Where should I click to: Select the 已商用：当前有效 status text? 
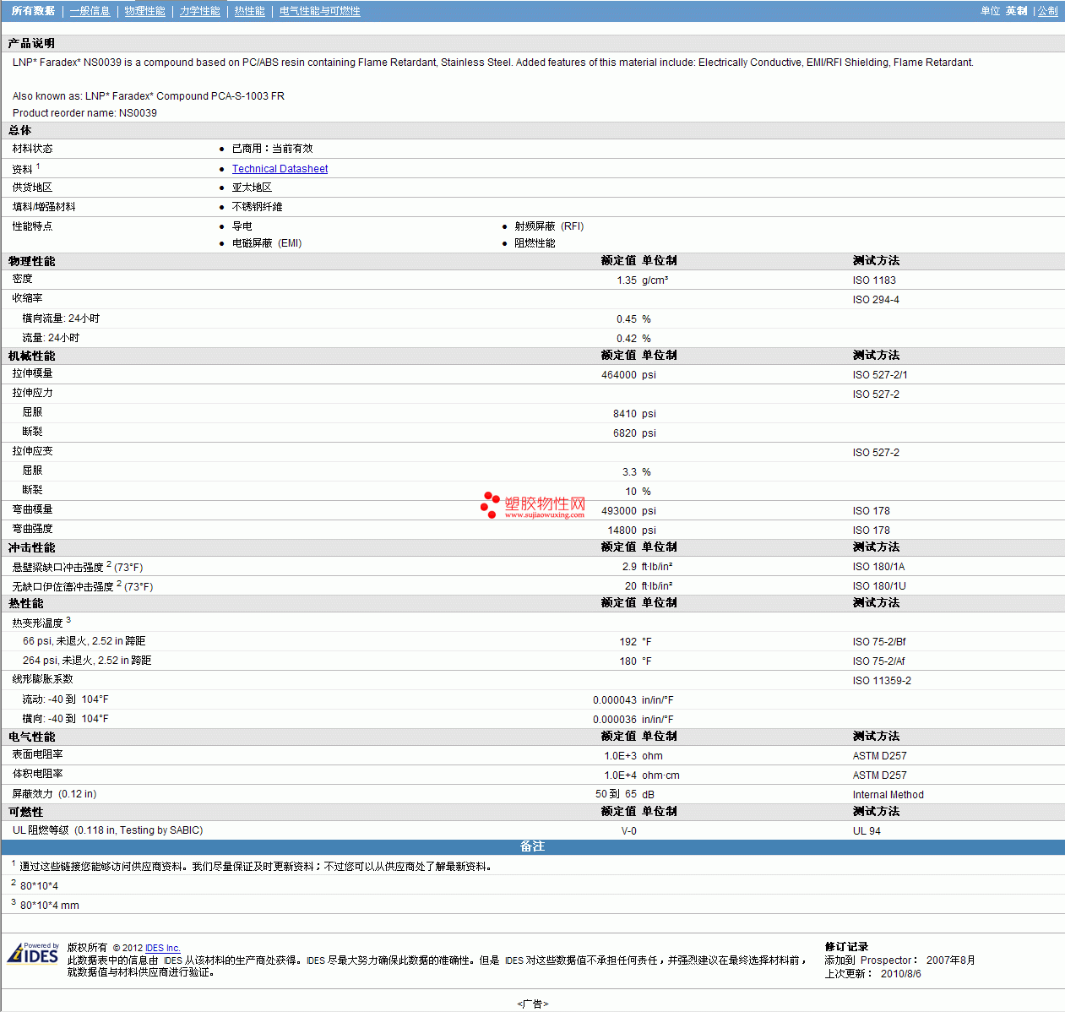click(x=272, y=149)
